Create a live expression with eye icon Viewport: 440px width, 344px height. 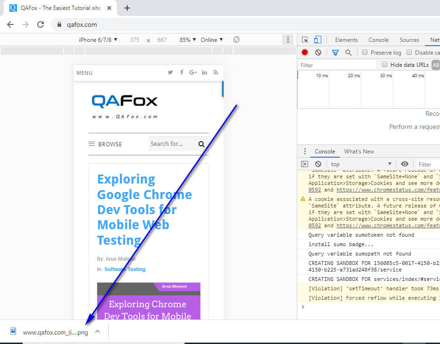coord(404,164)
